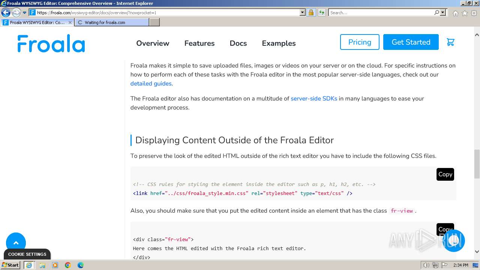
Task: Open a new browser tab
Action: pyautogui.click(x=154, y=22)
